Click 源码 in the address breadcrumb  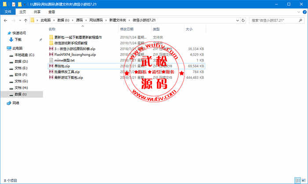(x=79, y=20)
